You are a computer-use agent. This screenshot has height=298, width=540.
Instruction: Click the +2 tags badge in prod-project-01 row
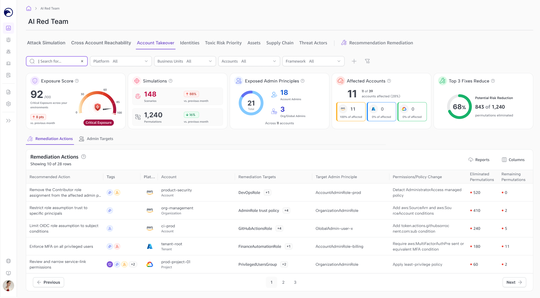click(133, 264)
